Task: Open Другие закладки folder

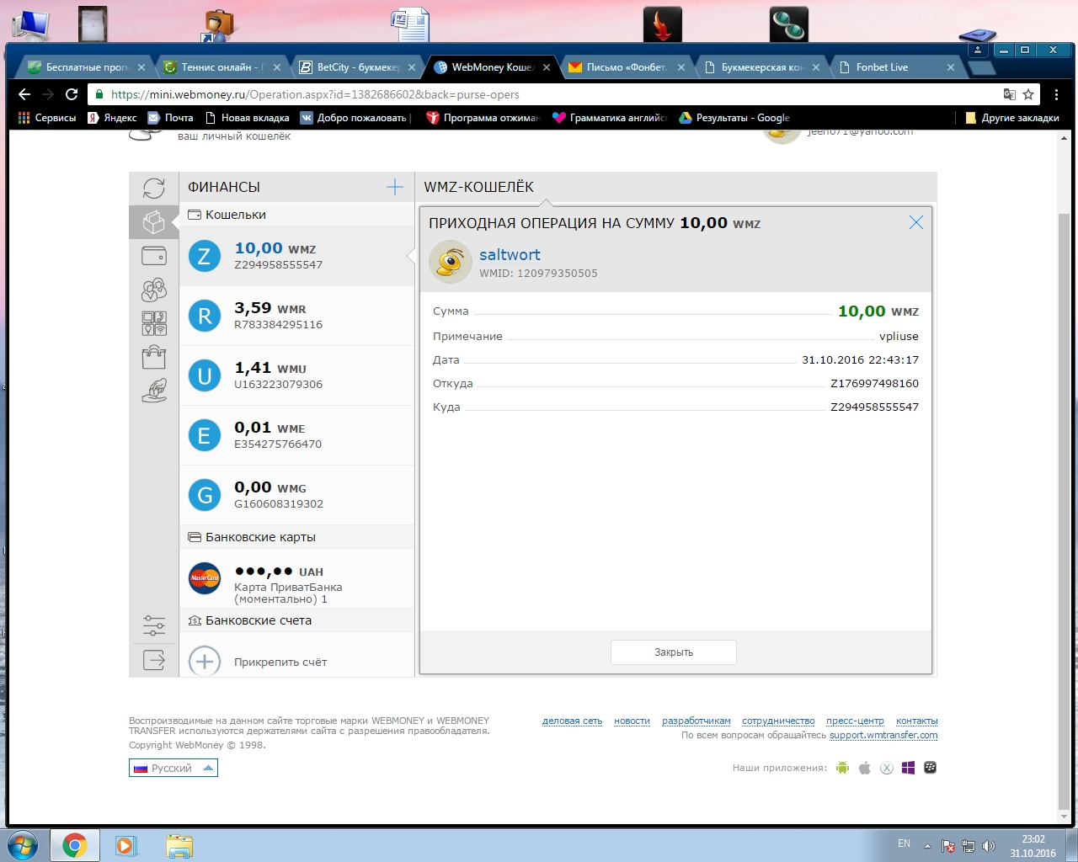Action: 1011,118
